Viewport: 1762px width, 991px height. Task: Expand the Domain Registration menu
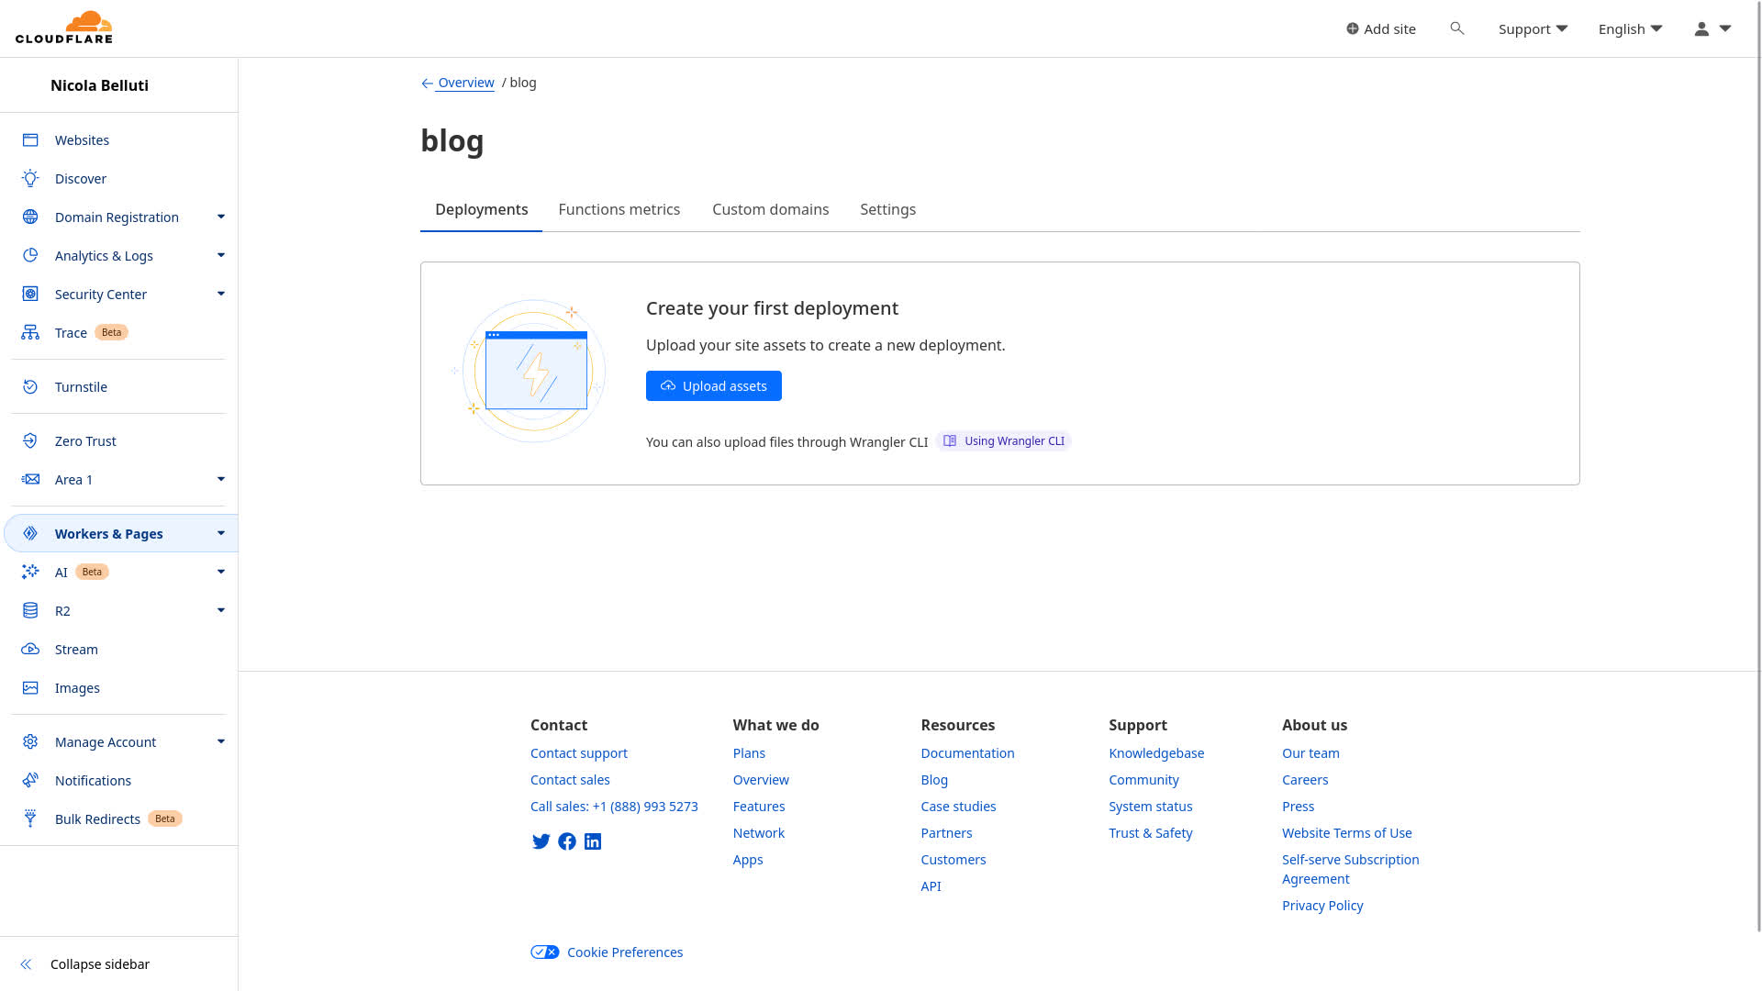pyautogui.click(x=221, y=217)
